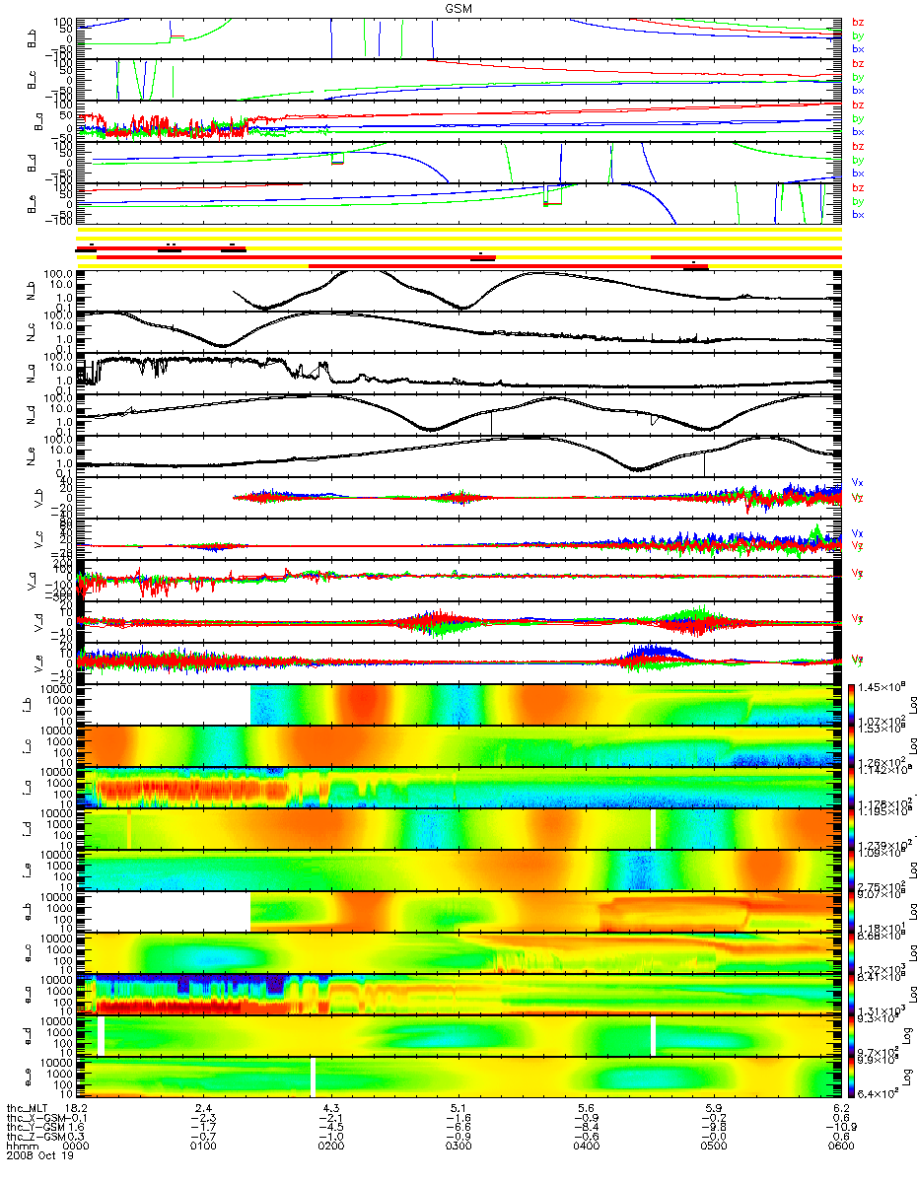This screenshot has width=917, height=1183.
Task: Click the 0600 time tick label
Action: pyautogui.click(x=839, y=1146)
